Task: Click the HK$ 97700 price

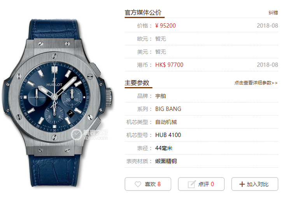Action: coord(169,65)
